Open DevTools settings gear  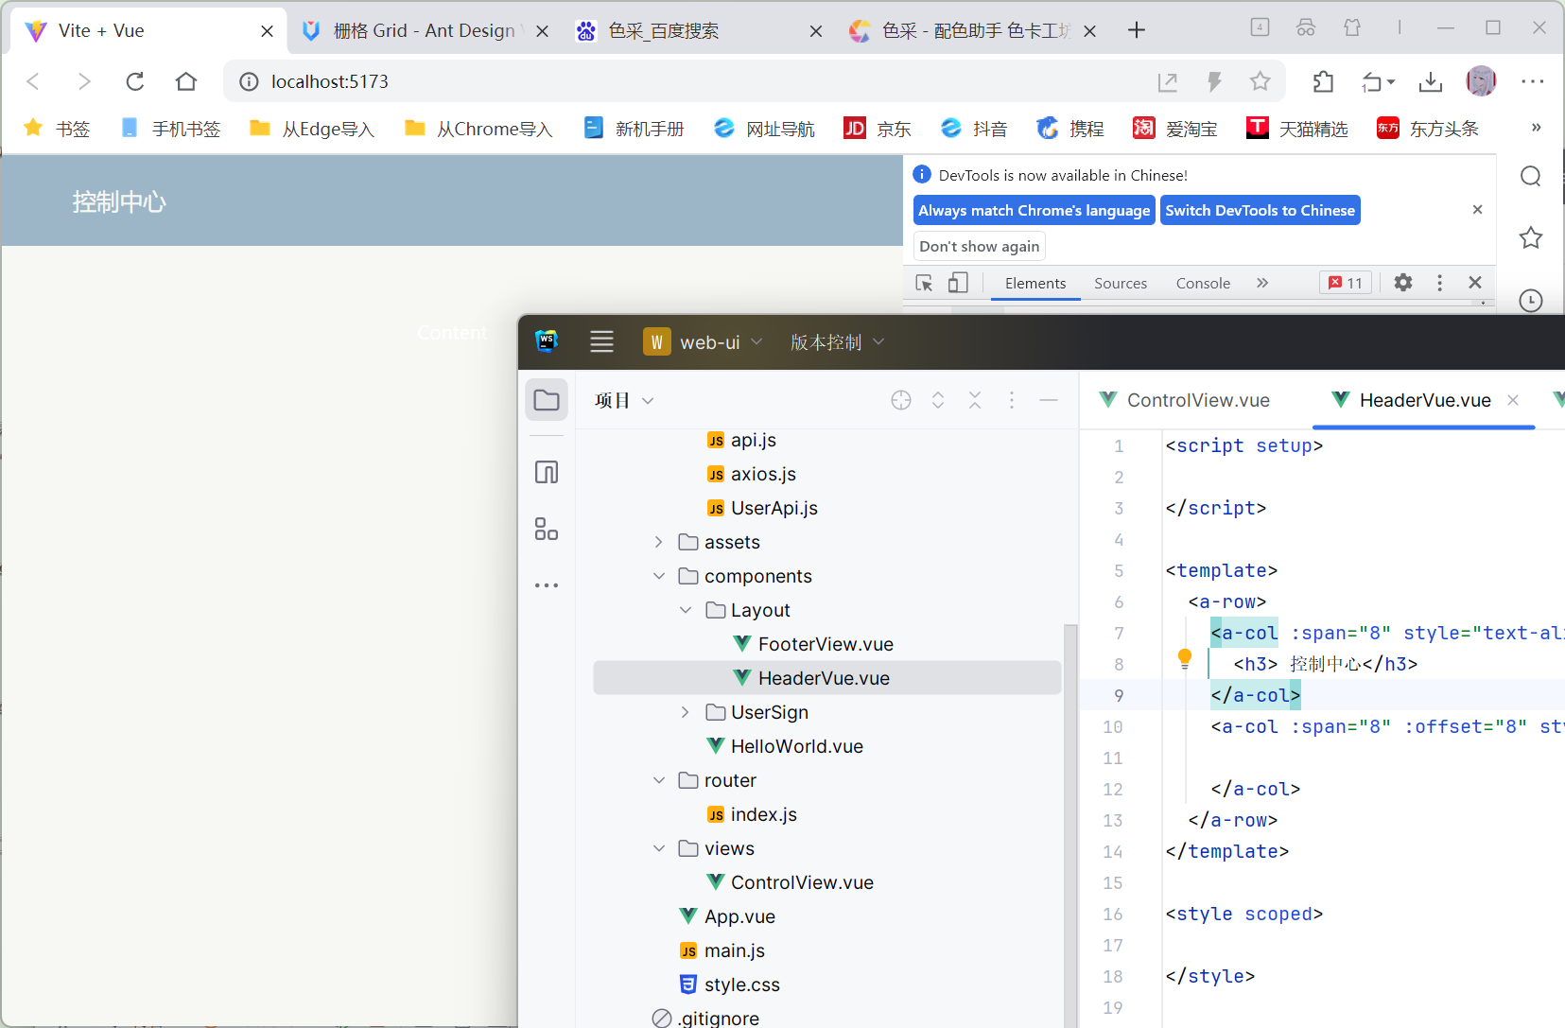pyautogui.click(x=1403, y=282)
